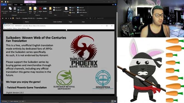Open the Application Tools tab
The image size is (184, 103).
click(30, 5)
